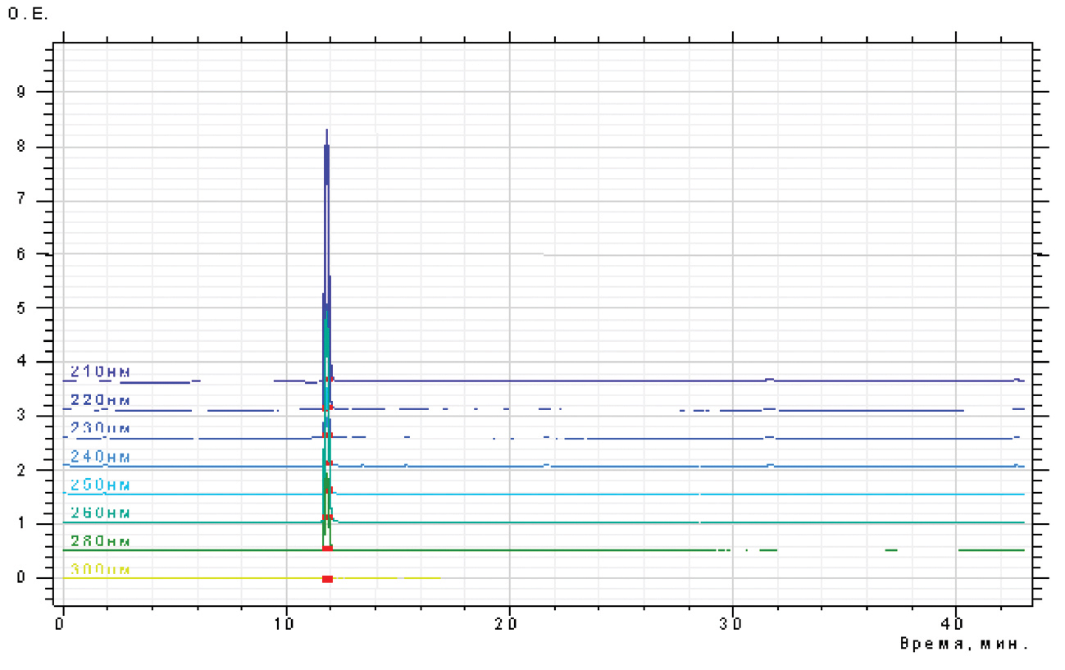The width and height of the screenshot is (1065, 670).
Task: Click the red marker on 210нм baseline
Action: coord(328,379)
